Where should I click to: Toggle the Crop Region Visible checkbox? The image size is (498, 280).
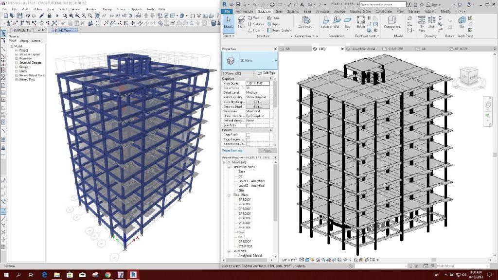pyautogui.click(x=249, y=139)
